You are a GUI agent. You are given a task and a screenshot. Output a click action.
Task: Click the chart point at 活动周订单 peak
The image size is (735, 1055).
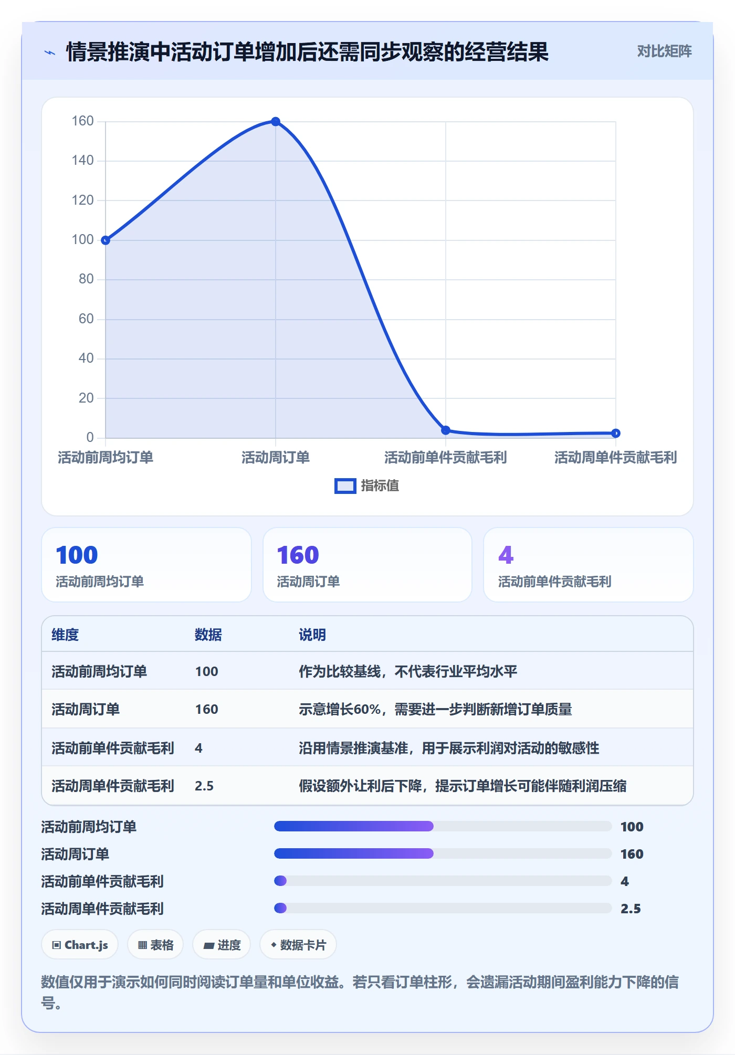point(276,122)
